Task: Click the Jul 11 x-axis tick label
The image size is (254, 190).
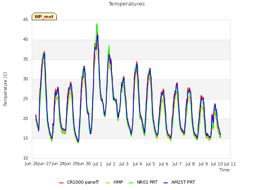Action: [x=230, y=164]
